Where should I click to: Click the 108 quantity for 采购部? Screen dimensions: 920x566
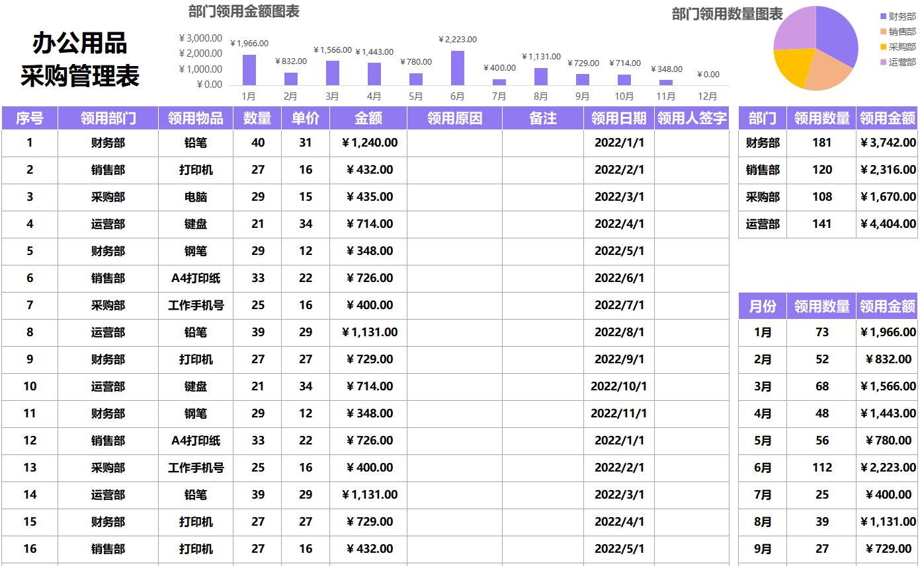pyautogui.click(x=822, y=197)
